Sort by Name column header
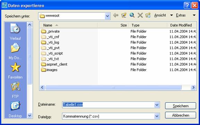 69,25
